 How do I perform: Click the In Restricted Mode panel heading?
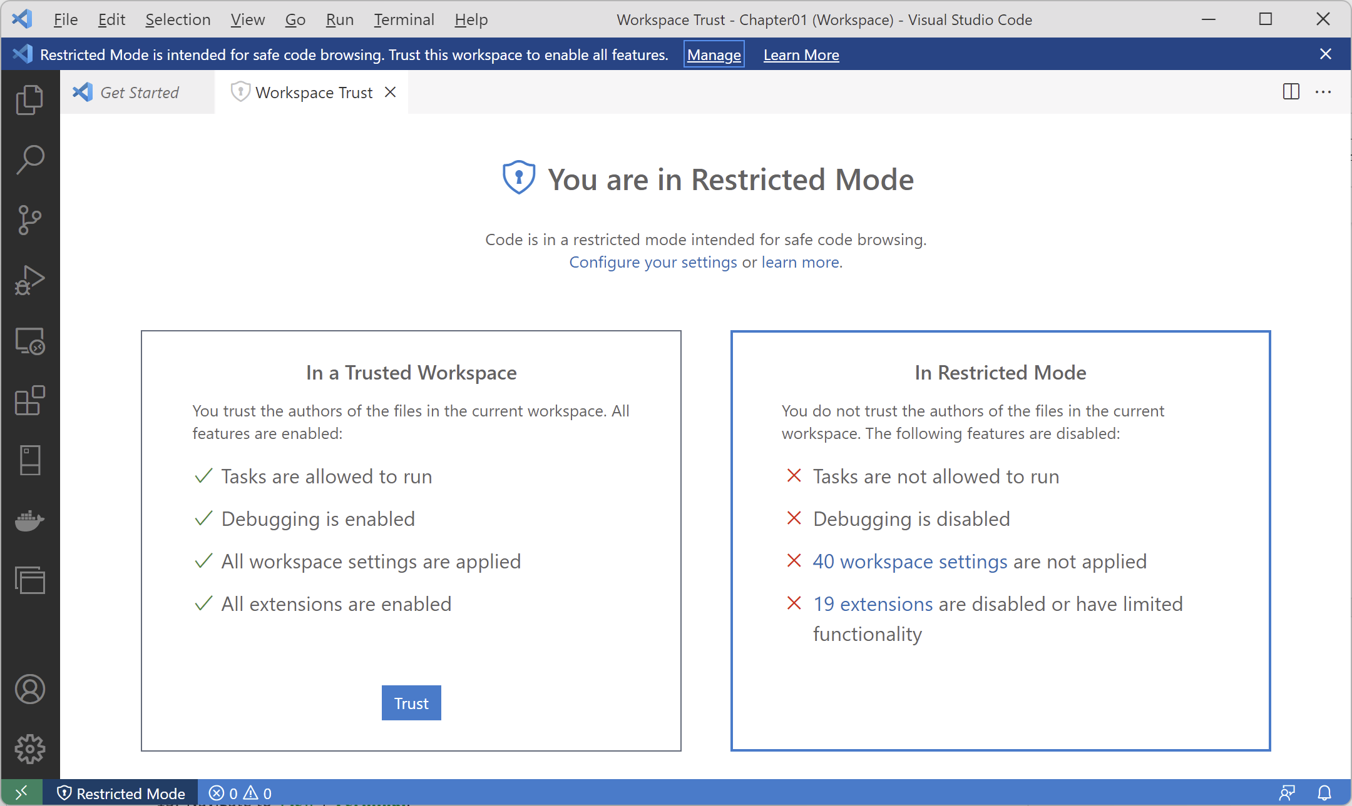(1000, 373)
